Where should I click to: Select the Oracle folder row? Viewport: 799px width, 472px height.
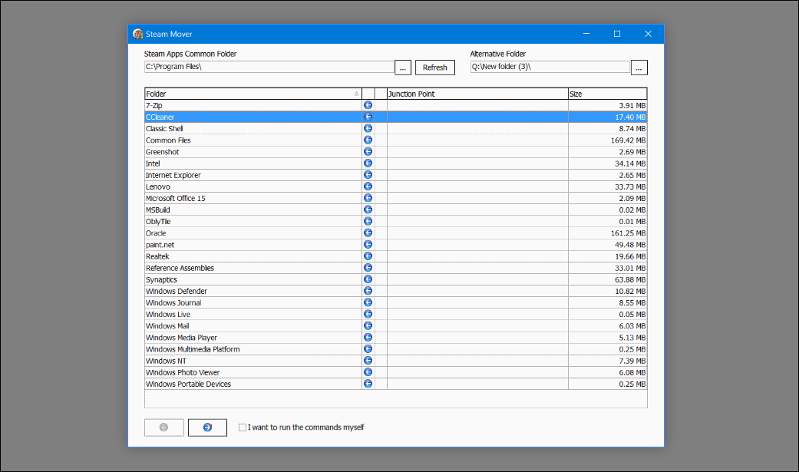(395, 233)
